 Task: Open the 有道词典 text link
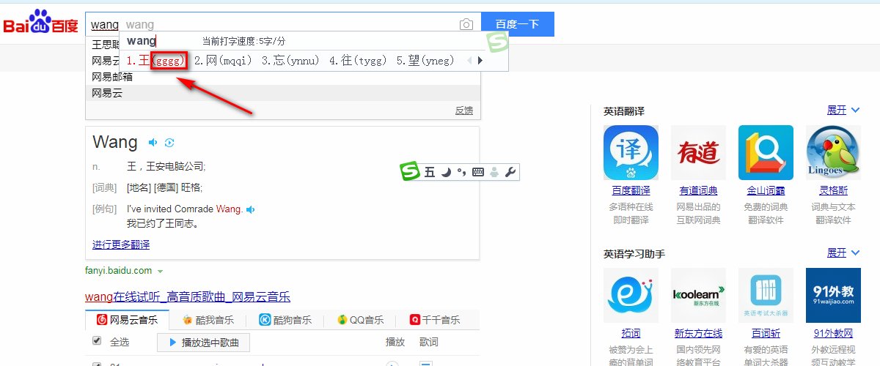coord(698,190)
